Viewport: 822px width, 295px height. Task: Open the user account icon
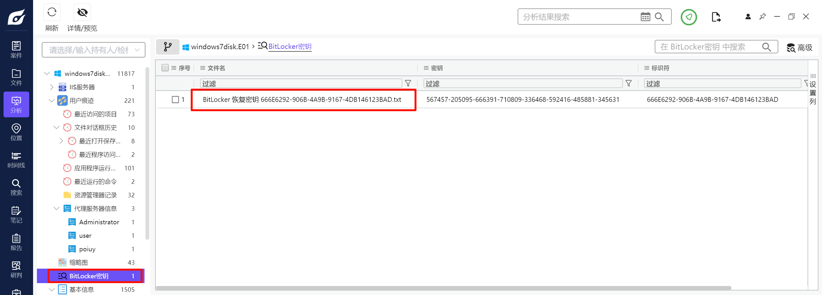click(x=748, y=16)
